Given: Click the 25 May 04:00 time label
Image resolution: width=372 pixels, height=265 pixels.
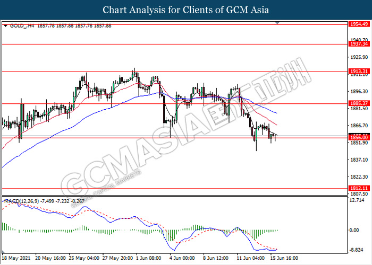Looking at the screenshot, I should click(84, 258).
